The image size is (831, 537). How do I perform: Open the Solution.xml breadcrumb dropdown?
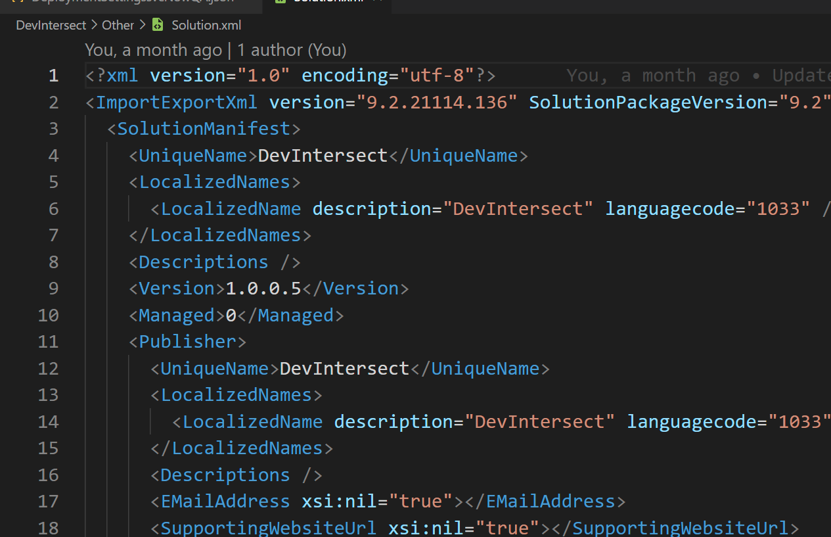pos(206,25)
